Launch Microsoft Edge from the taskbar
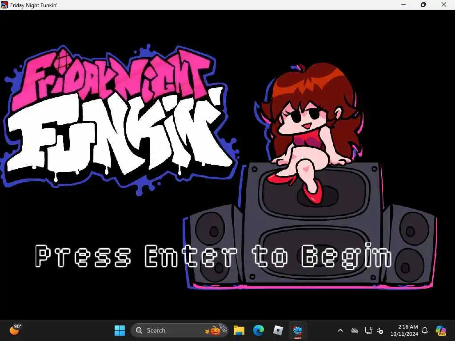The width and height of the screenshot is (455, 341). point(259,330)
